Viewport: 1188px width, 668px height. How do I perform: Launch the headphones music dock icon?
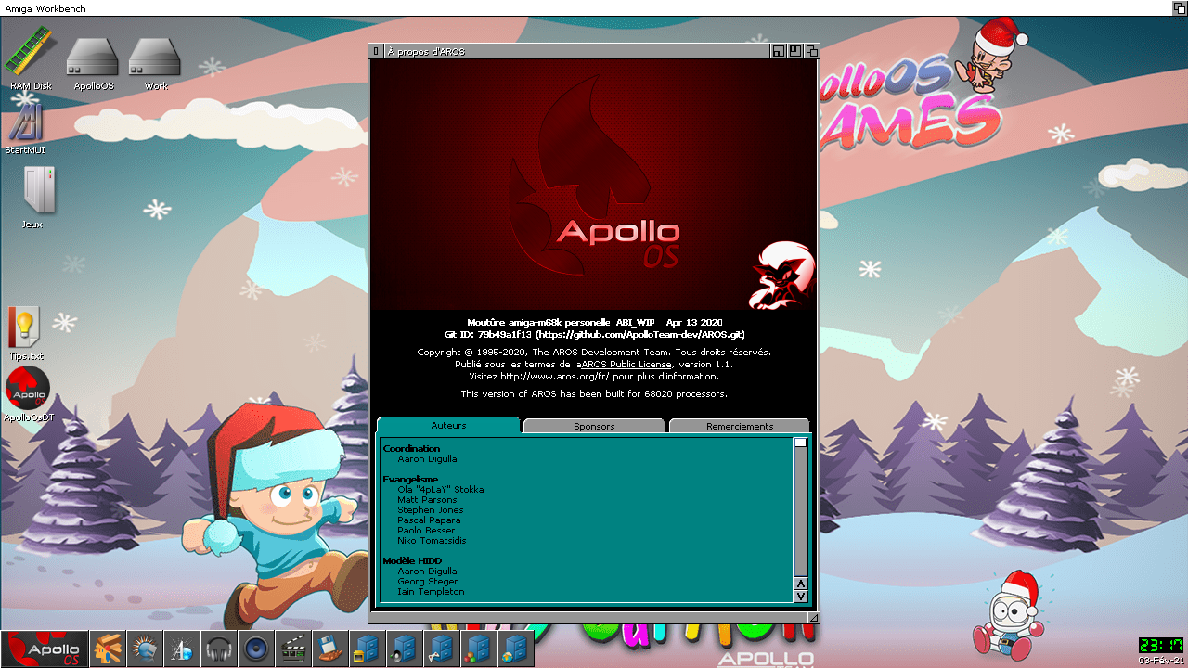[x=219, y=649]
